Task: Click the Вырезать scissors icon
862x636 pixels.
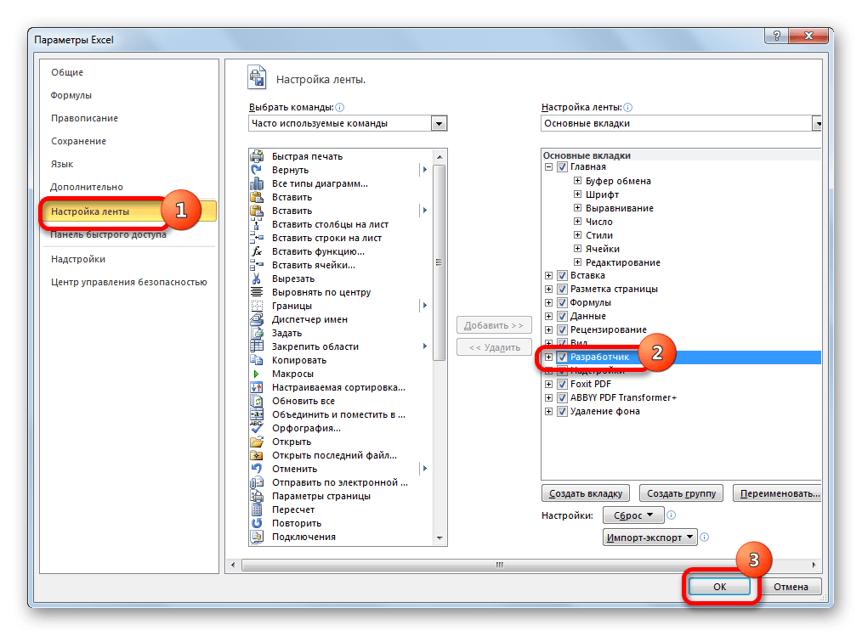Action: [257, 279]
